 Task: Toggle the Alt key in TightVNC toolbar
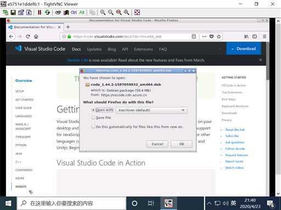click(x=82, y=13)
